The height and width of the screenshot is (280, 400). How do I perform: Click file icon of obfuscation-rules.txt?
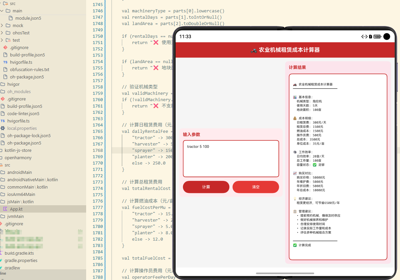pos(5,69)
